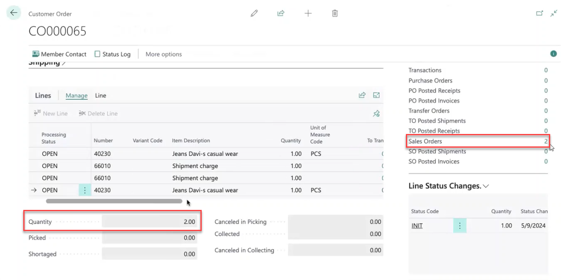The image size is (561, 280).
Task: Click the pencil edit icon
Action: pos(254,13)
